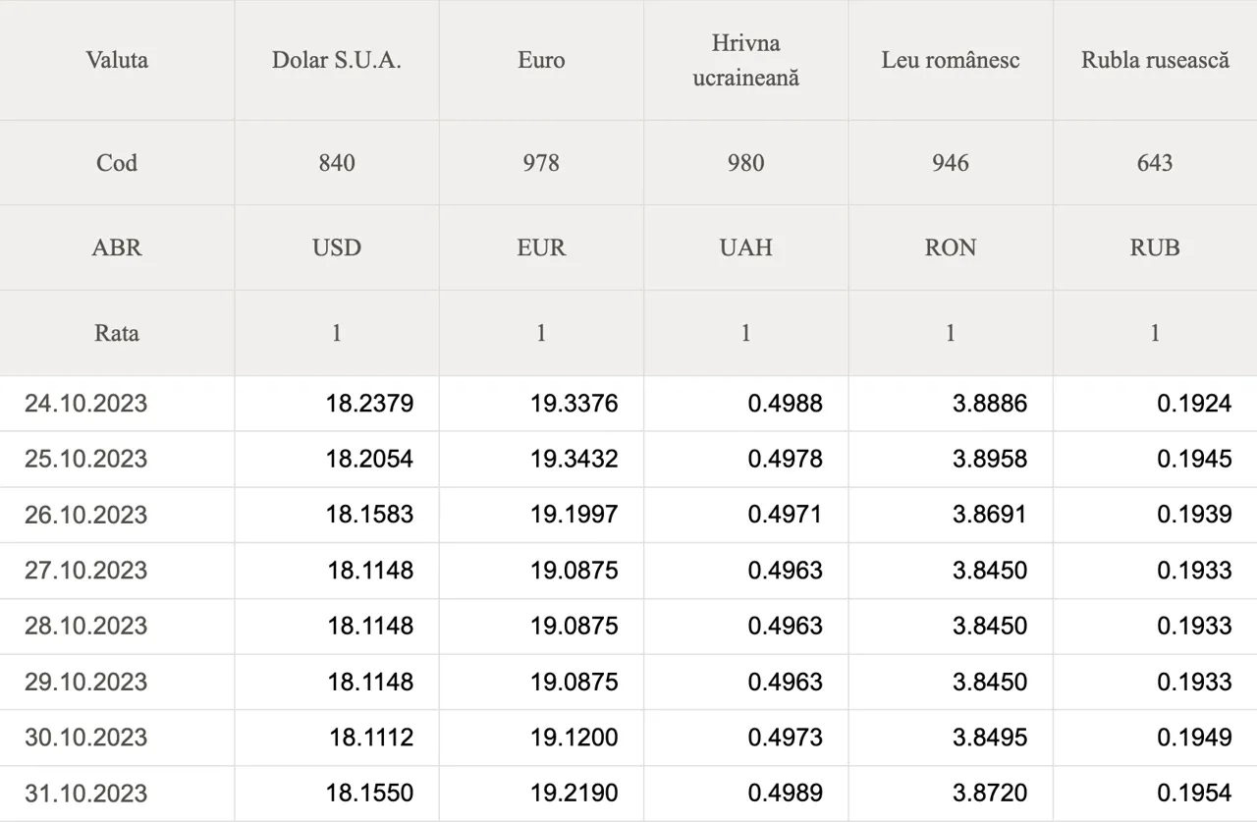Image resolution: width=1257 pixels, height=822 pixels.
Task: Click the Valuta header cell
Action: tap(117, 60)
